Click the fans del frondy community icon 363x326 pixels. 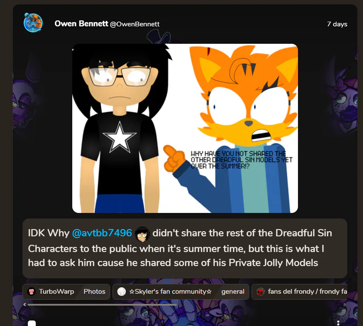pyautogui.click(x=261, y=292)
